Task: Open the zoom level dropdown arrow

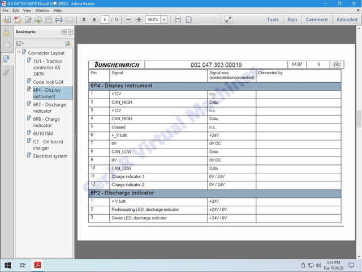Action: (164, 19)
